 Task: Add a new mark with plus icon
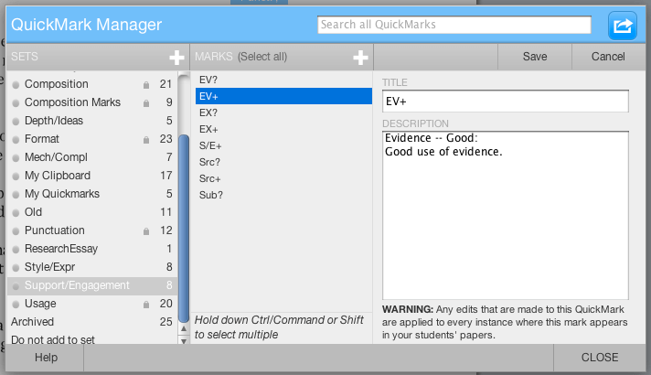click(x=360, y=57)
